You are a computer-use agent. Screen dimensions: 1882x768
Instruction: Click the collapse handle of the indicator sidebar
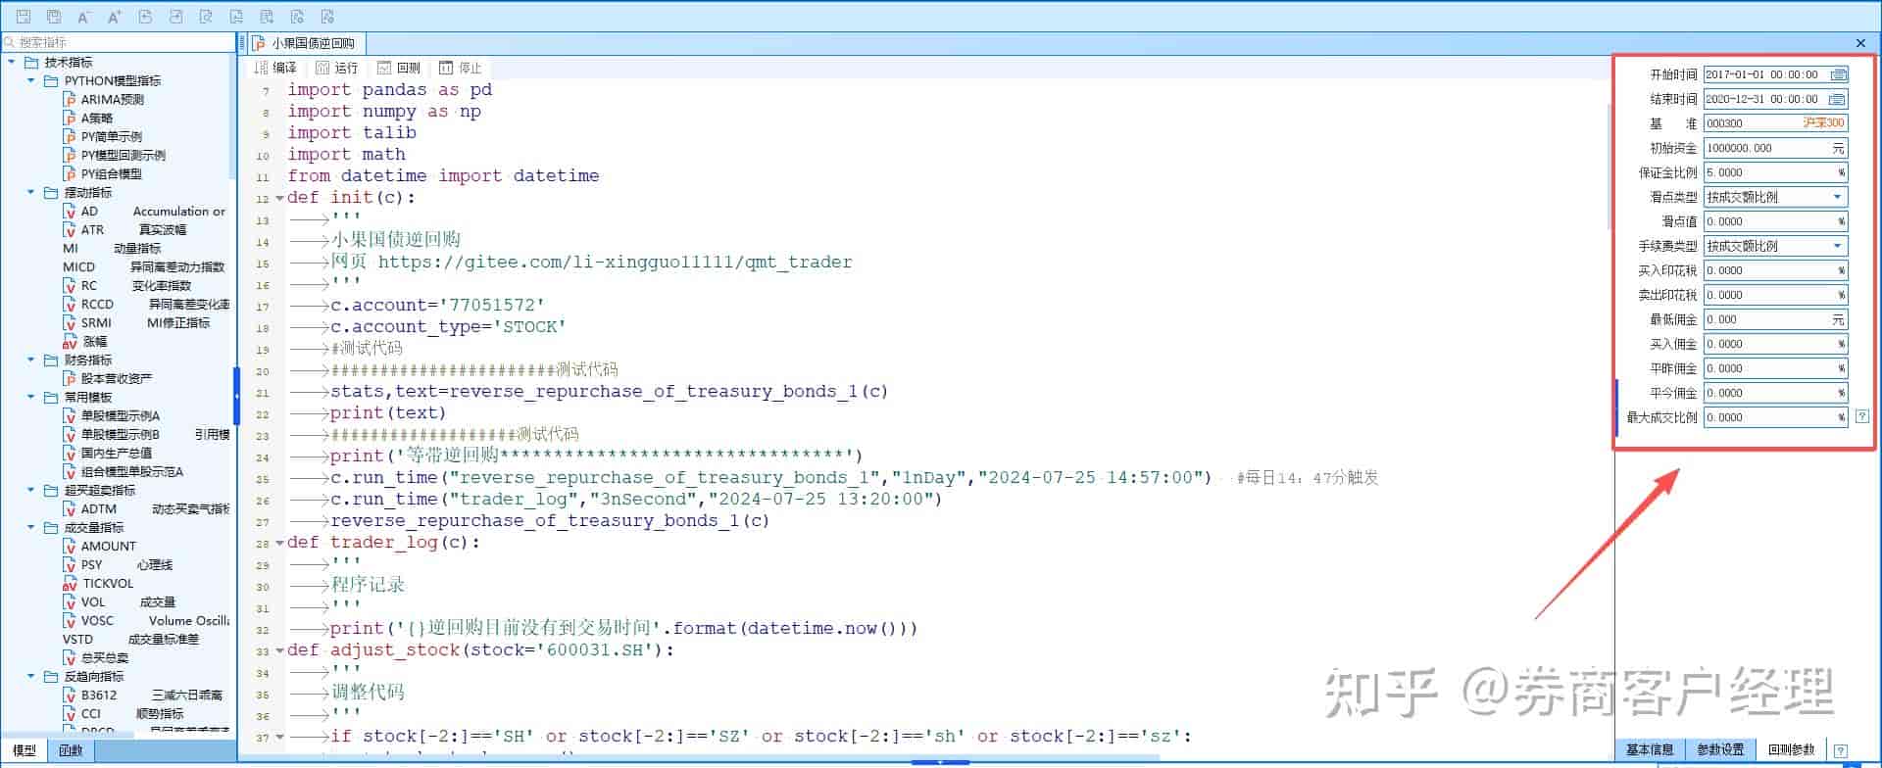(236, 396)
